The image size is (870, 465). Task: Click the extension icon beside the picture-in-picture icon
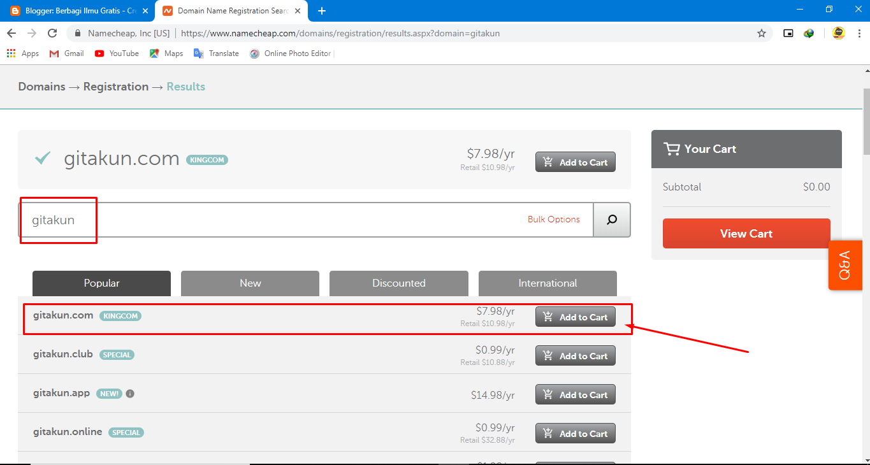coord(809,33)
